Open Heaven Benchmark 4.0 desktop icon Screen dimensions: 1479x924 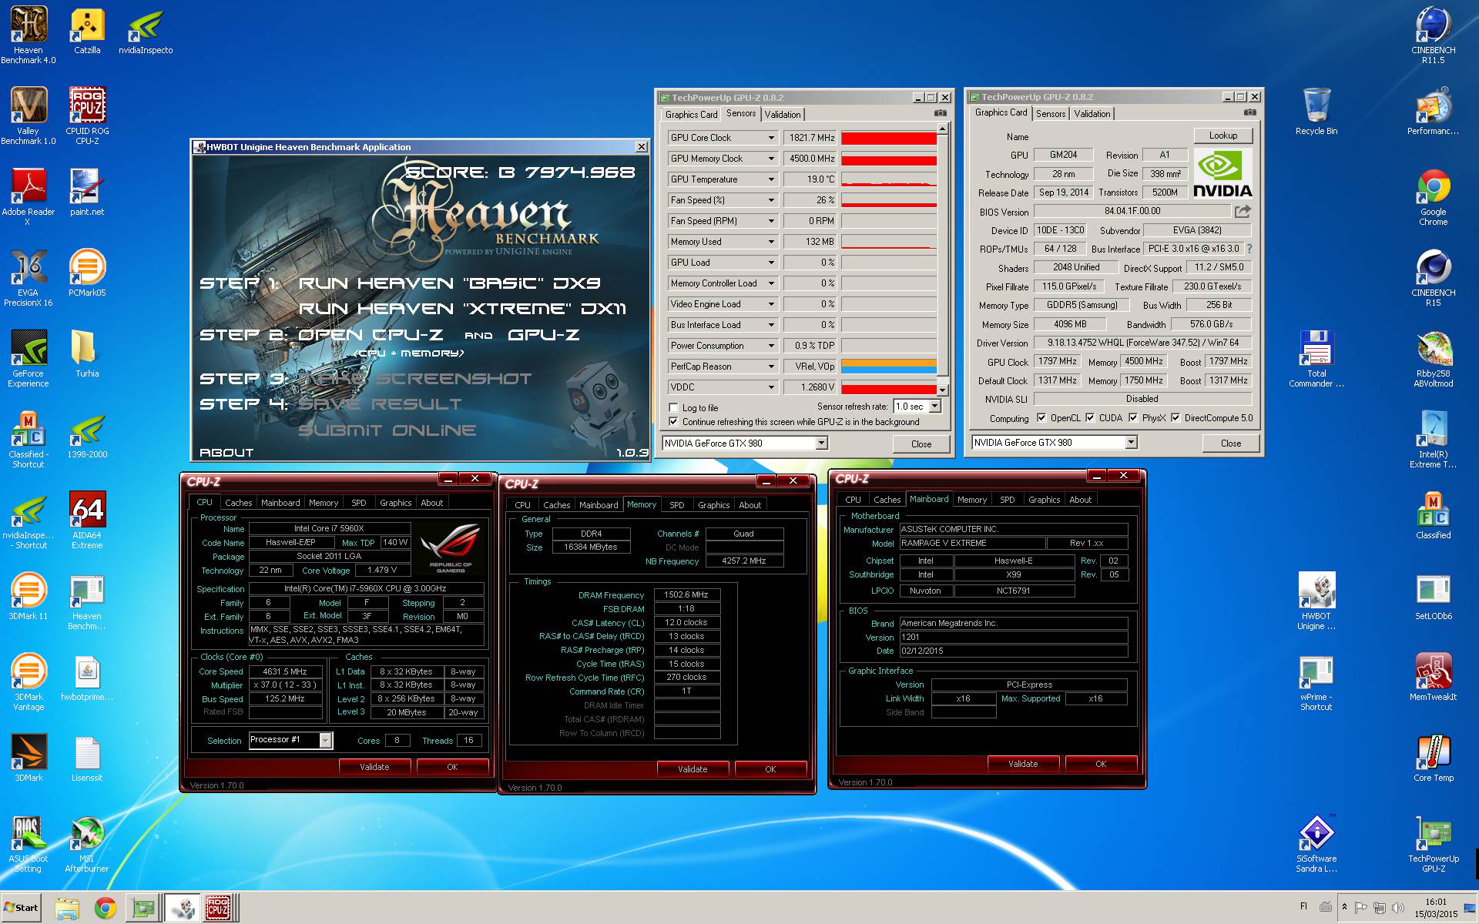coord(29,35)
